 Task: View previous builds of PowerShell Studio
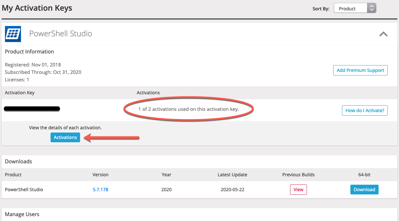click(299, 190)
